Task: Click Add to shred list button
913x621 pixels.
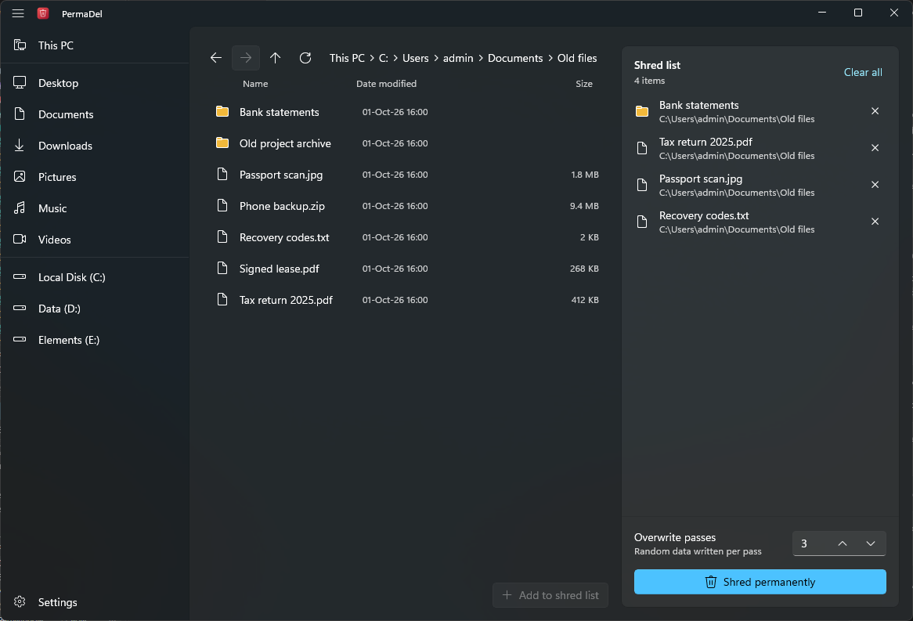Action: click(550, 595)
